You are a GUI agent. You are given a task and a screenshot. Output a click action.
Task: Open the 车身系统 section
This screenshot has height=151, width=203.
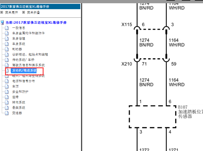[x=19, y=44]
